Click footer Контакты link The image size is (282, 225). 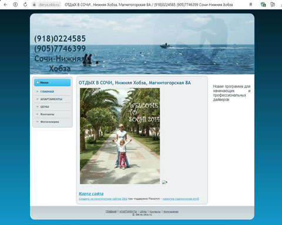pos(155,212)
